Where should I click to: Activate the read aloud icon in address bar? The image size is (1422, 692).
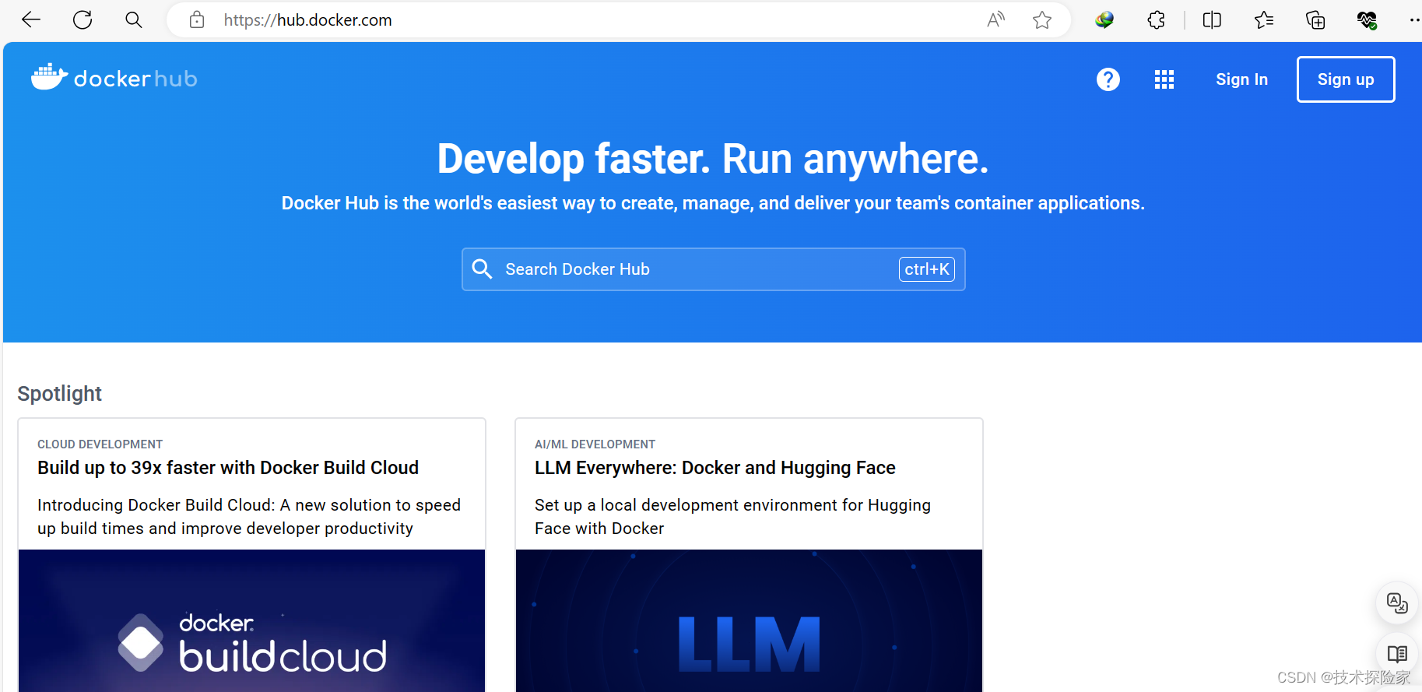tap(995, 19)
